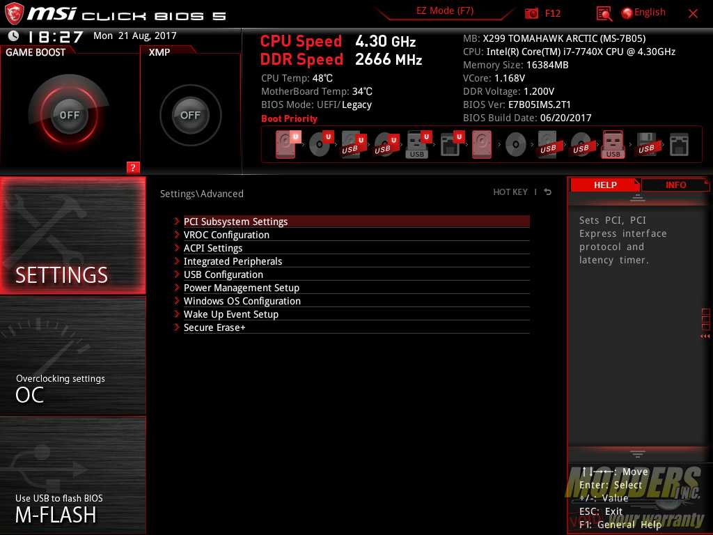Image resolution: width=713 pixels, height=535 pixels.
Task: Click the BIOS Mode UEFI/Legacy text
Action: 316,104
